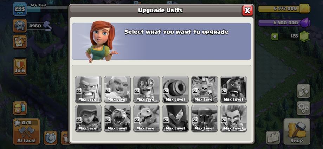Viewport: 323px width, 149px height.
Task: Close the Upgrade Units window
Action: tap(247, 10)
